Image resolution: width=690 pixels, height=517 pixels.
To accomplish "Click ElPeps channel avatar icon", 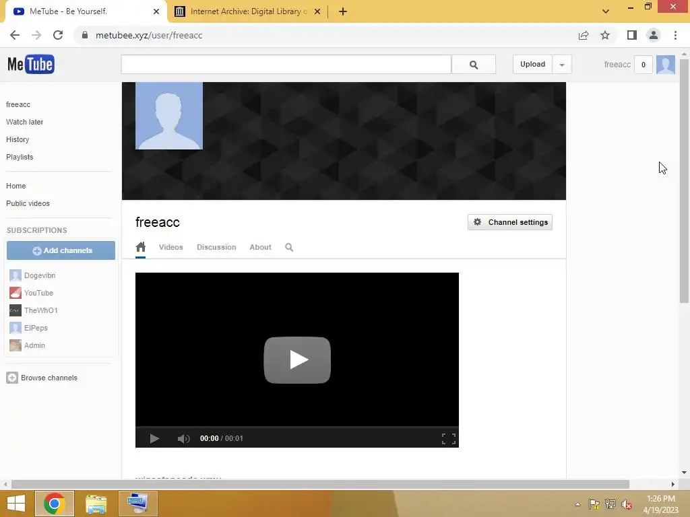I will pyautogui.click(x=15, y=328).
